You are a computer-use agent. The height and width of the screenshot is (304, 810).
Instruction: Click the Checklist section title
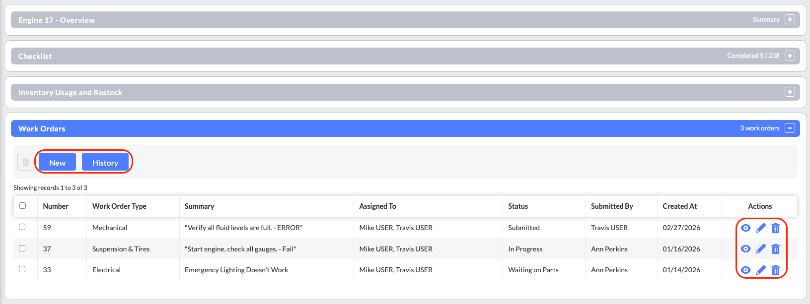35,57
